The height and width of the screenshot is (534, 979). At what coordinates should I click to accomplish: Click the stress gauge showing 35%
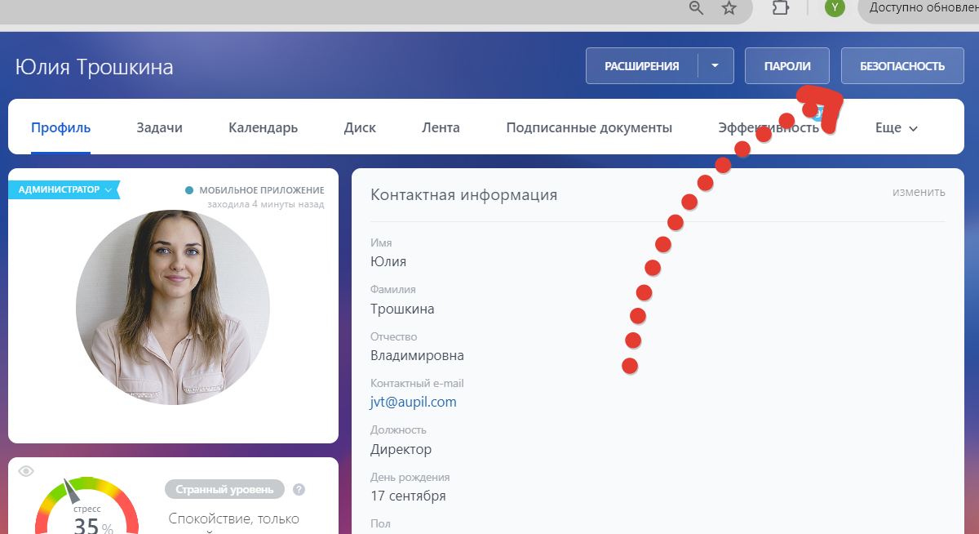pos(86,514)
